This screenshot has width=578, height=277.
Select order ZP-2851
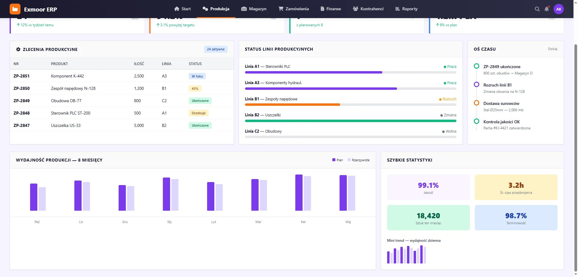click(21, 76)
